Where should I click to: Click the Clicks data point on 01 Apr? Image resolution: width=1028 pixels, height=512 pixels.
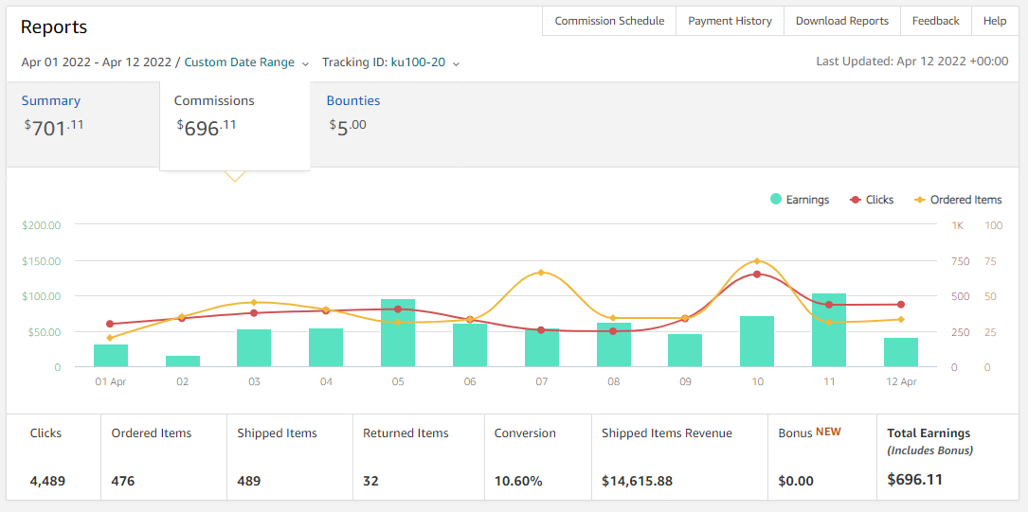click(x=110, y=324)
